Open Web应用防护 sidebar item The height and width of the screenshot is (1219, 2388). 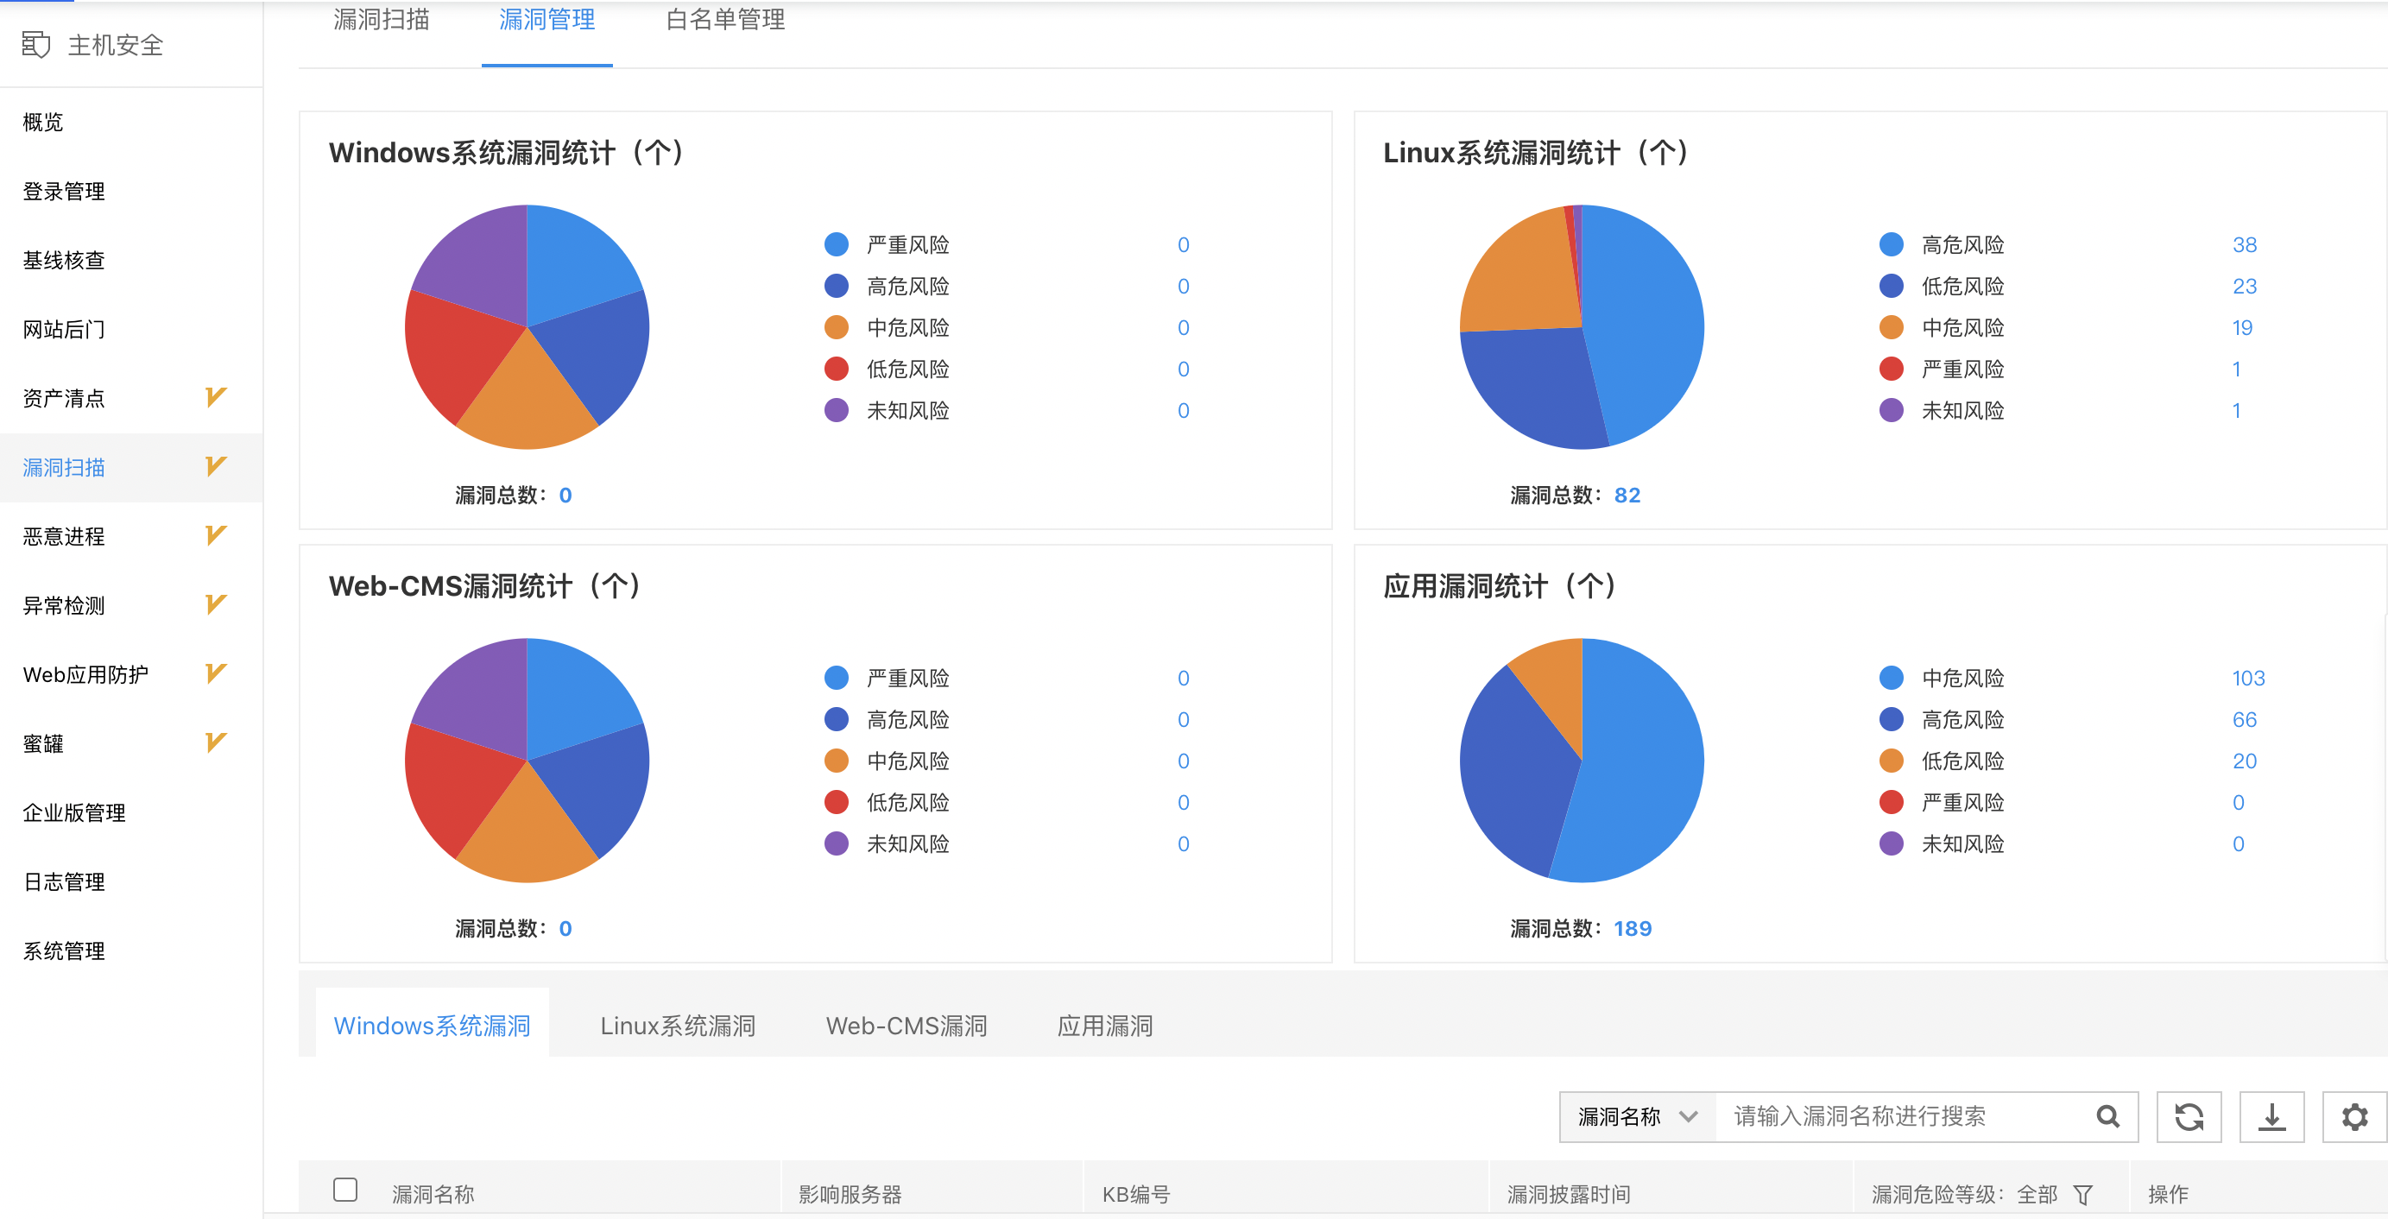[130, 674]
